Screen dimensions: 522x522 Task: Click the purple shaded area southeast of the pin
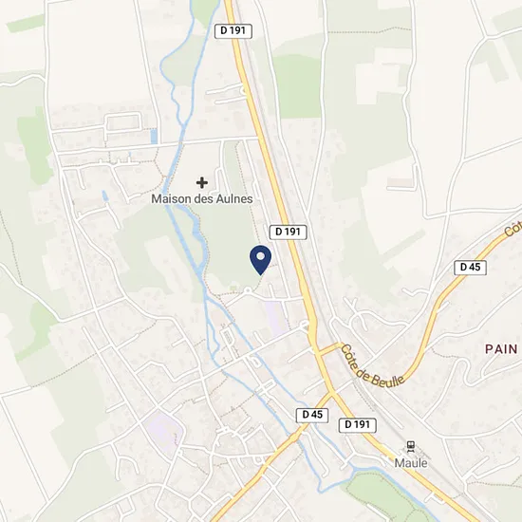(x=275, y=318)
